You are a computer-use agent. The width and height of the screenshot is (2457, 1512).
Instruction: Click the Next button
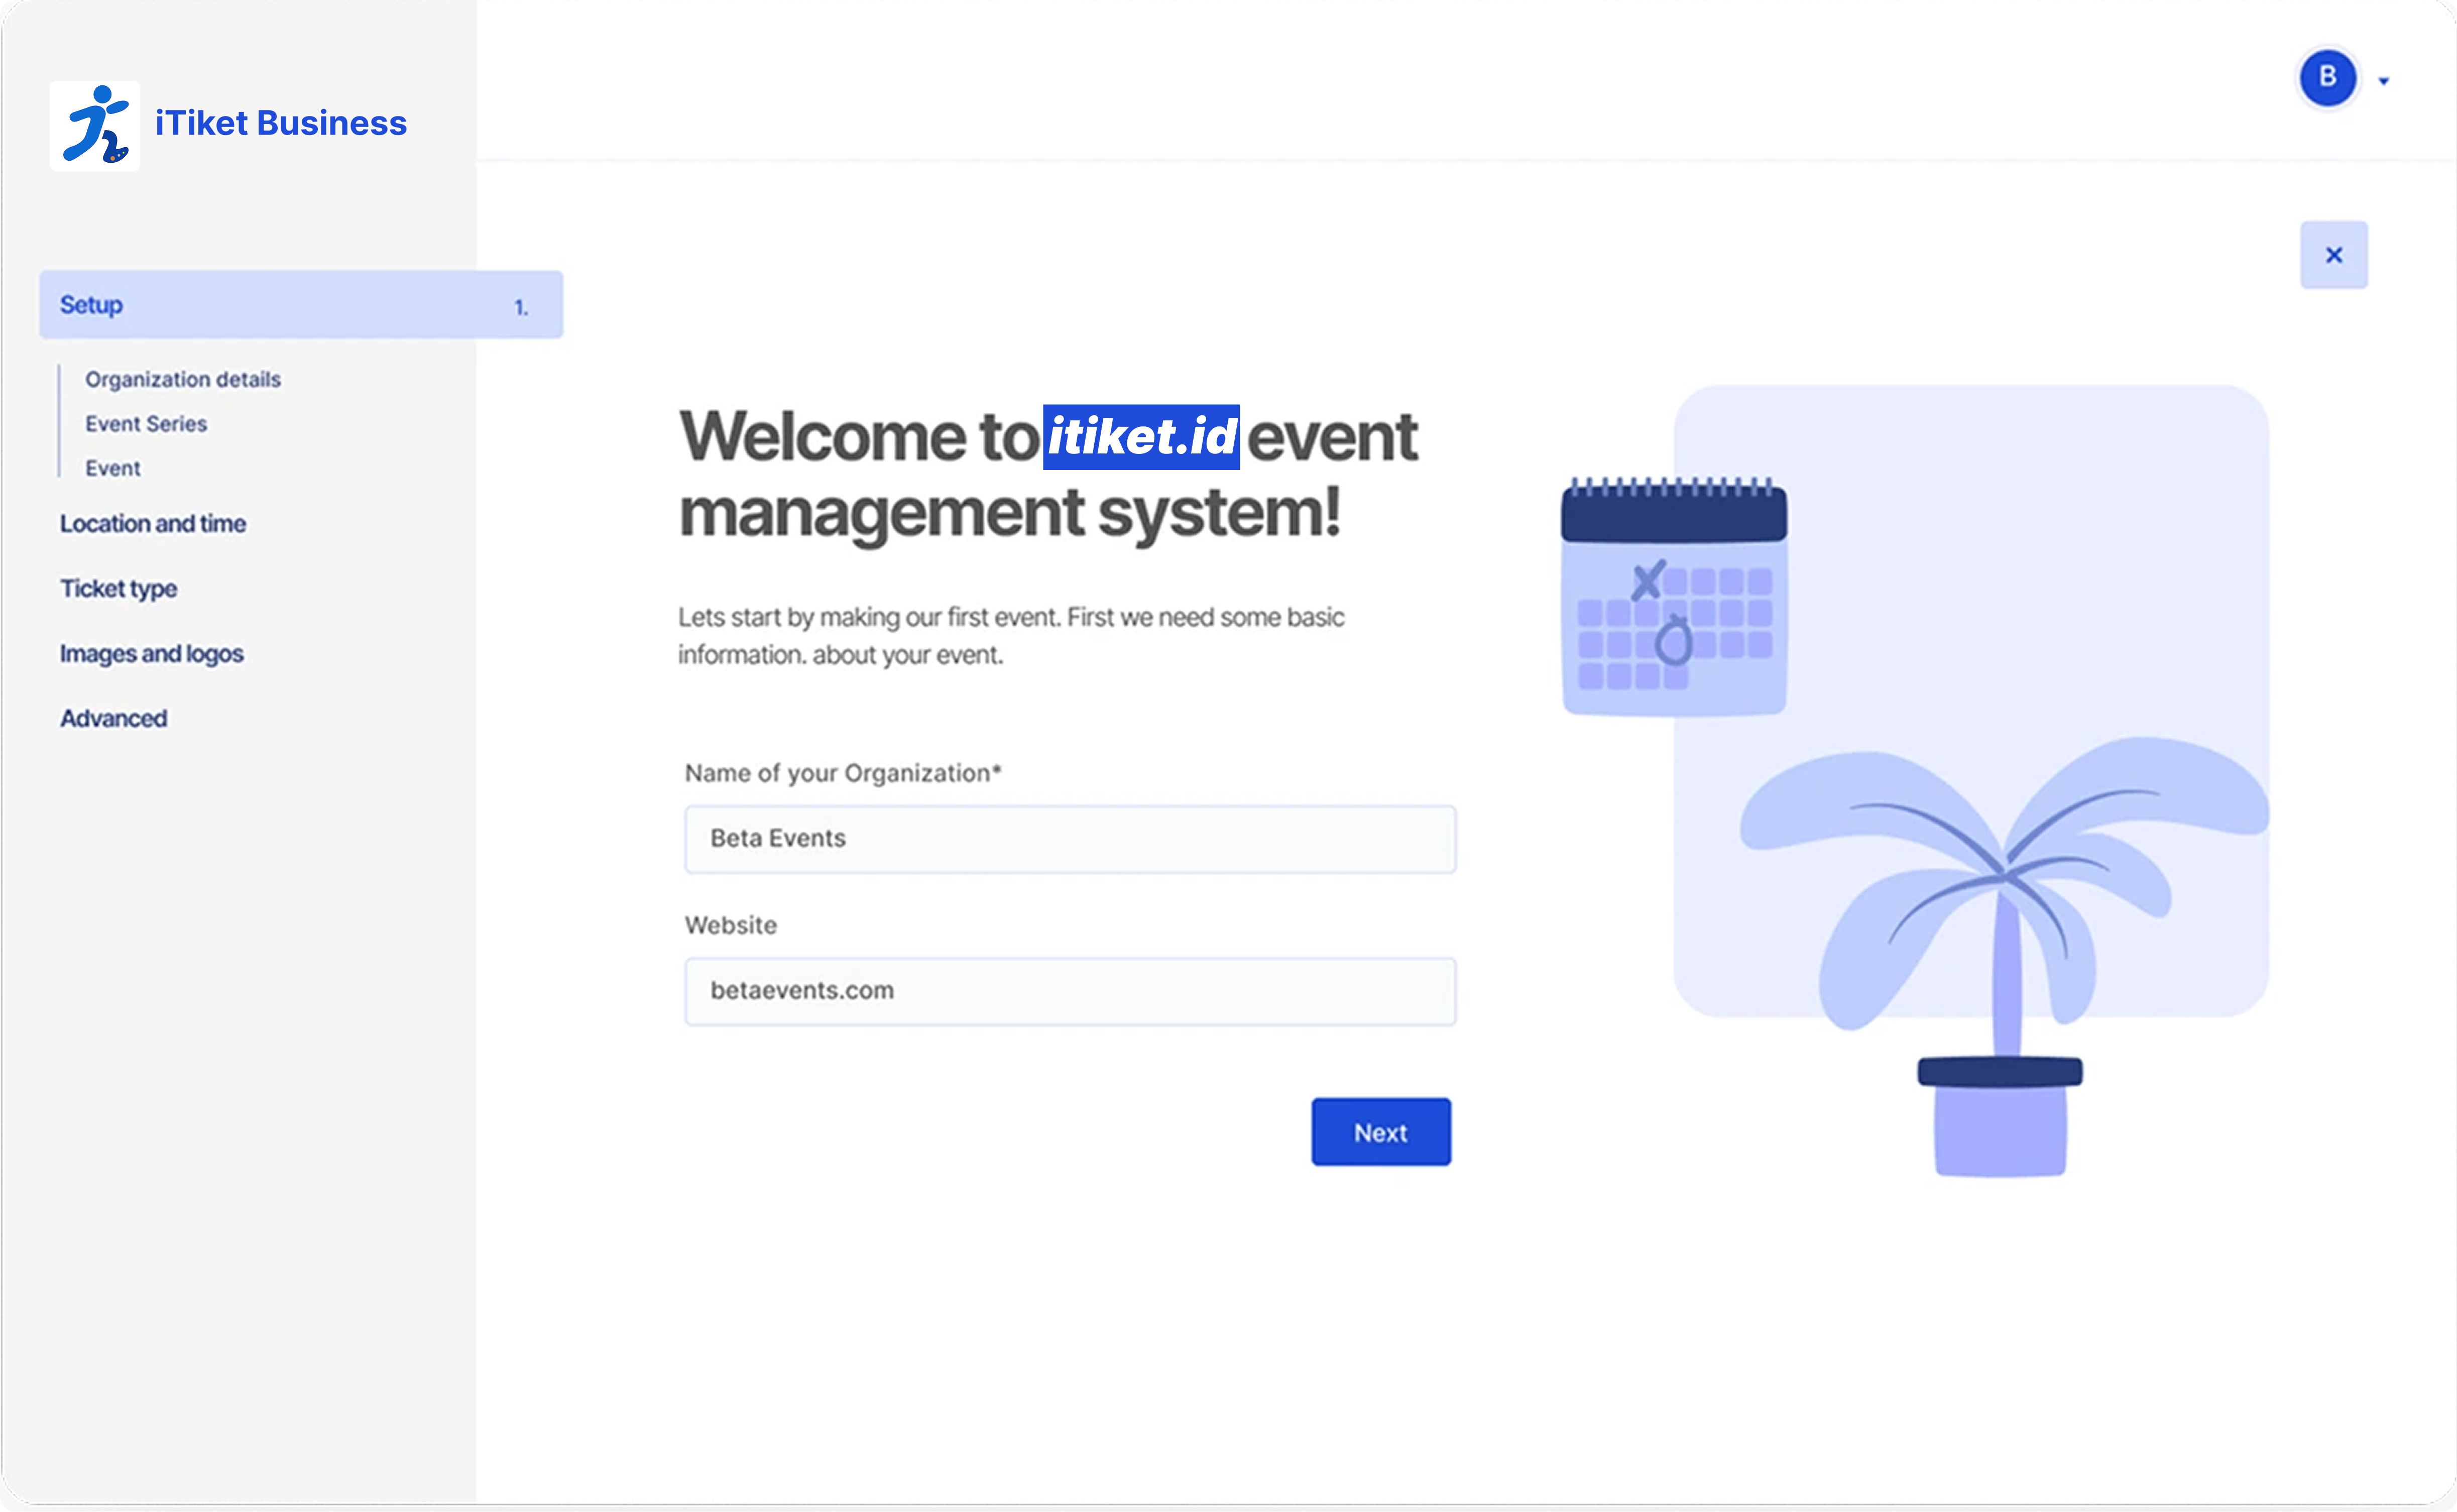(x=1381, y=1132)
